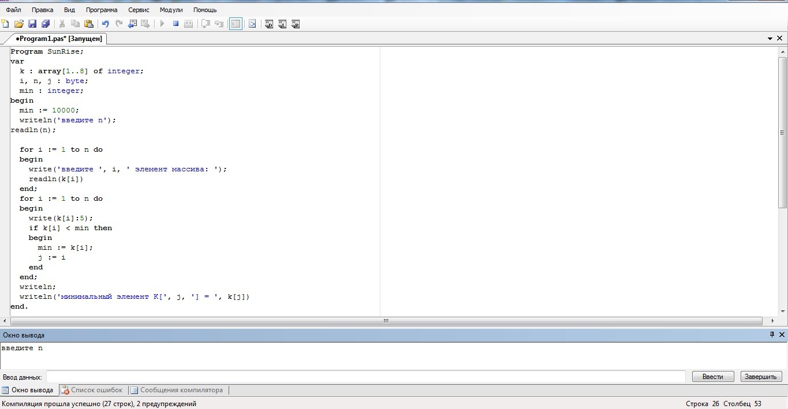788x409 pixels.
Task: Click the editor horizontal scrollbar thumb
Action: click(x=386, y=321)
